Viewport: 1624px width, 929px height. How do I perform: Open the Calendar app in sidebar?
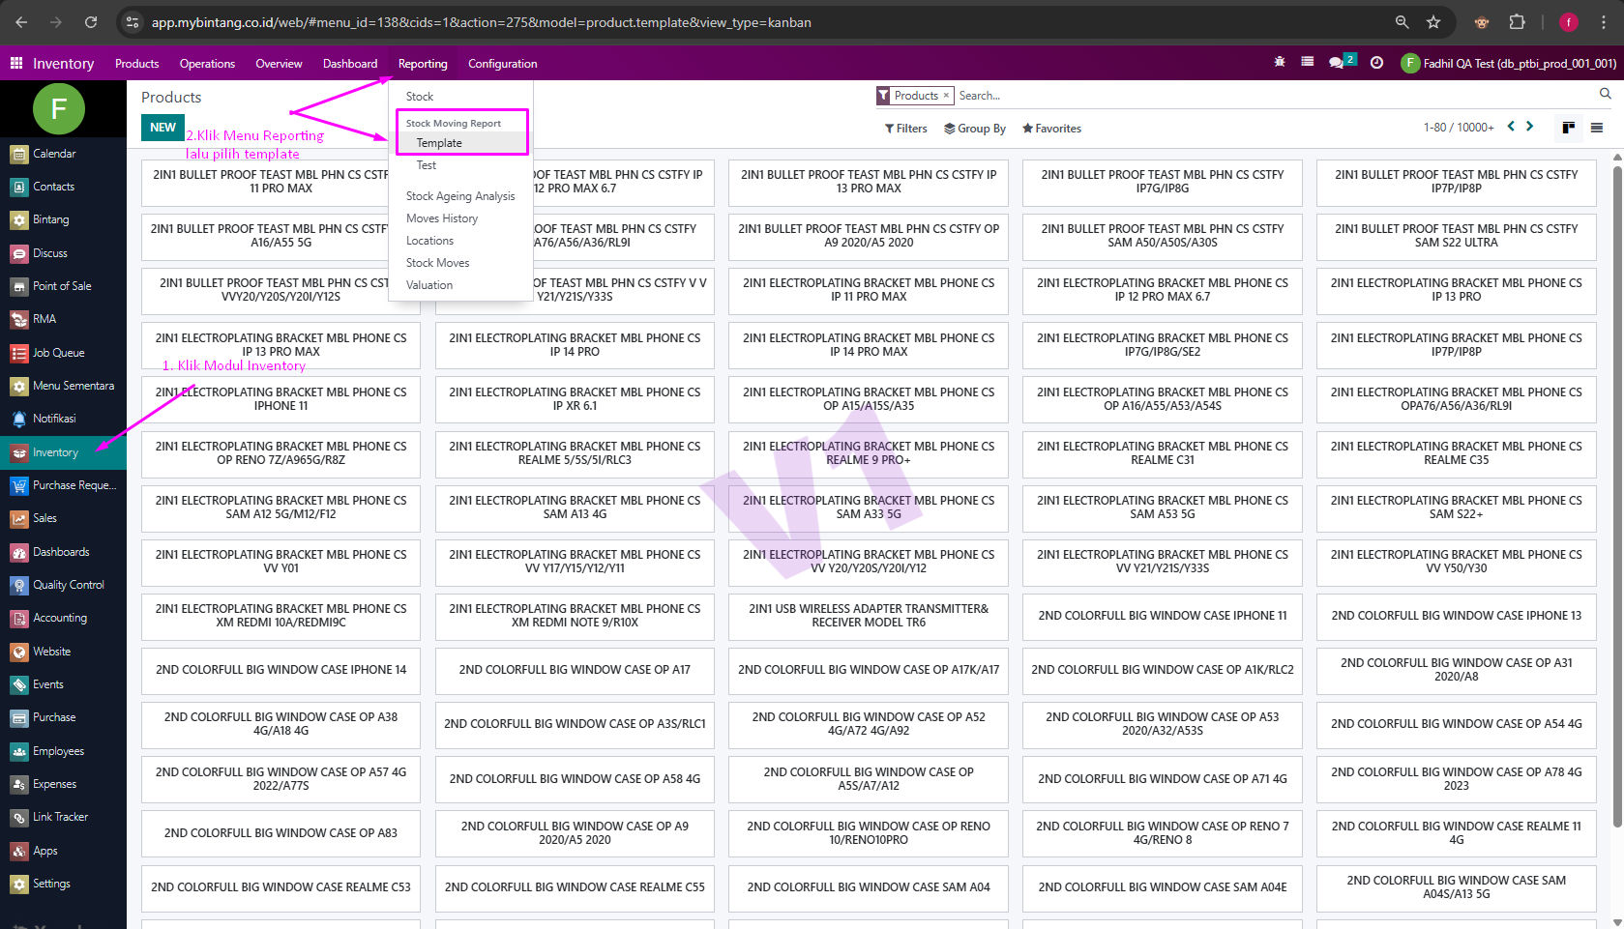click(63, 154)
